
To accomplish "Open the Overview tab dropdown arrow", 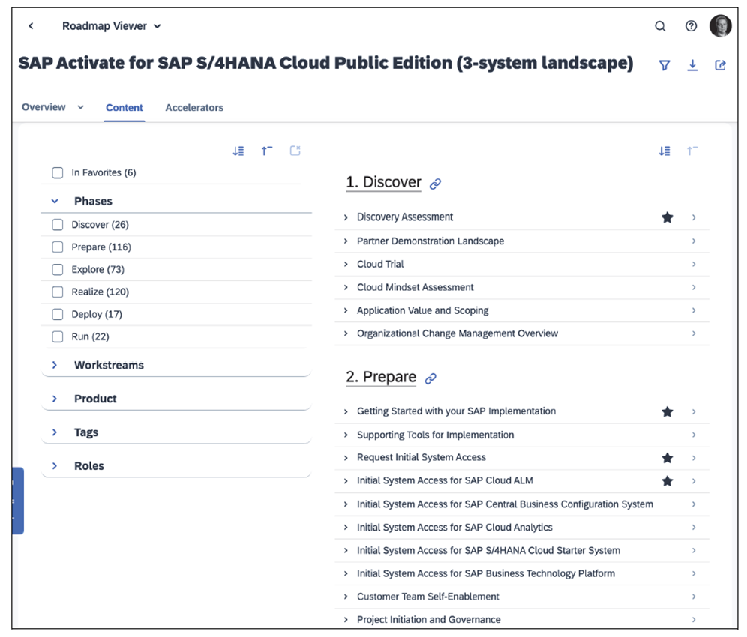I will [80, 108].
